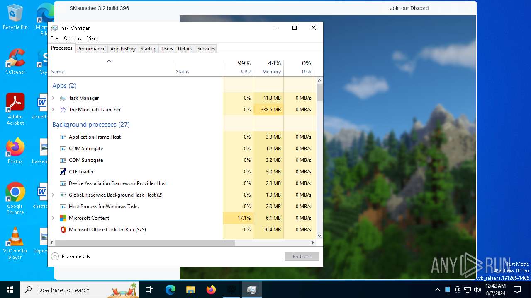Click the Apps (2) group heading
The width and height of the screenshot is (531, 298).
point(64,86)
